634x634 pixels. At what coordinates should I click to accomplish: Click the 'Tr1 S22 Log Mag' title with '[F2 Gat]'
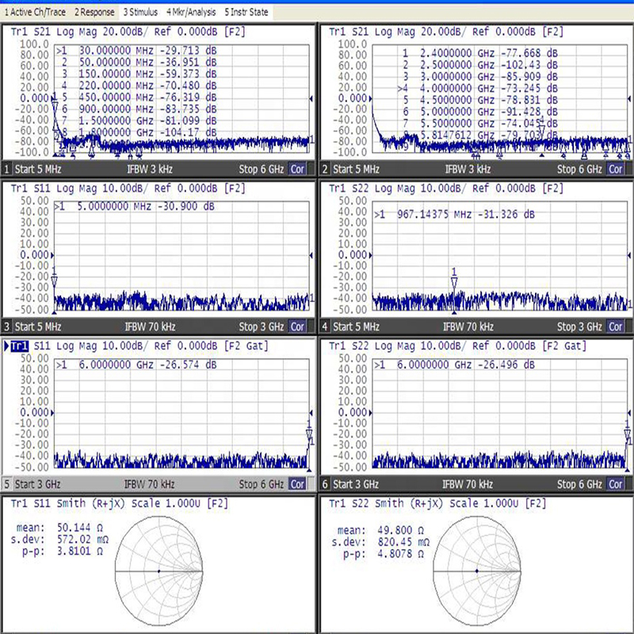coord(458,346)
